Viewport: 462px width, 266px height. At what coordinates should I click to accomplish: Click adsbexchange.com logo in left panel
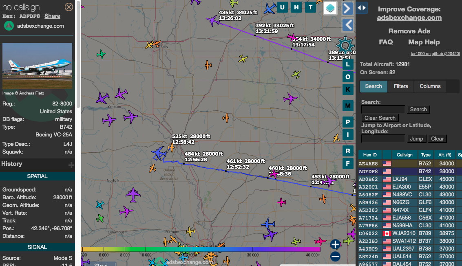9,26
